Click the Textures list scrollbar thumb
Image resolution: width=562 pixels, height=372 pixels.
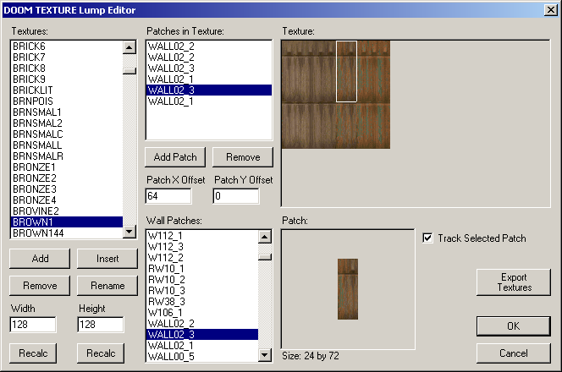click(129, 71)
